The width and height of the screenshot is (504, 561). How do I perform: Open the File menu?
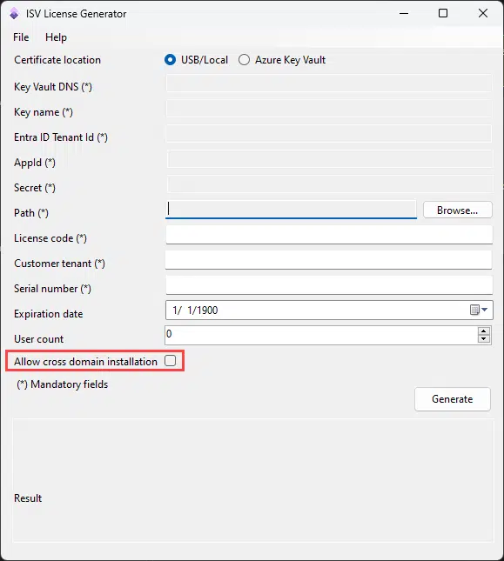[21, 37]
